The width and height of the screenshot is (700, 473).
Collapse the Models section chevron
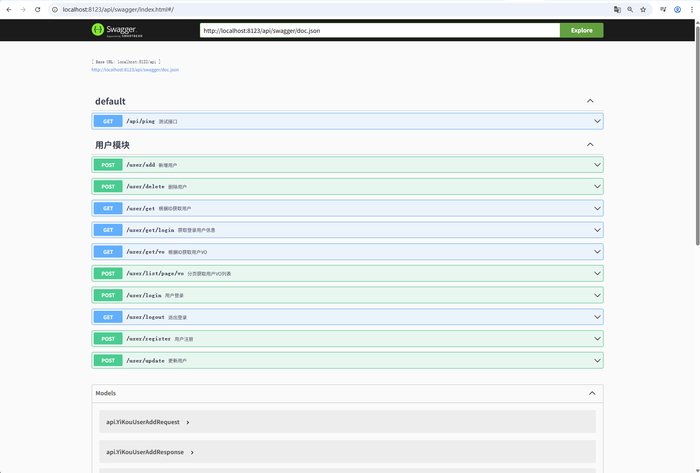[592, 393]
